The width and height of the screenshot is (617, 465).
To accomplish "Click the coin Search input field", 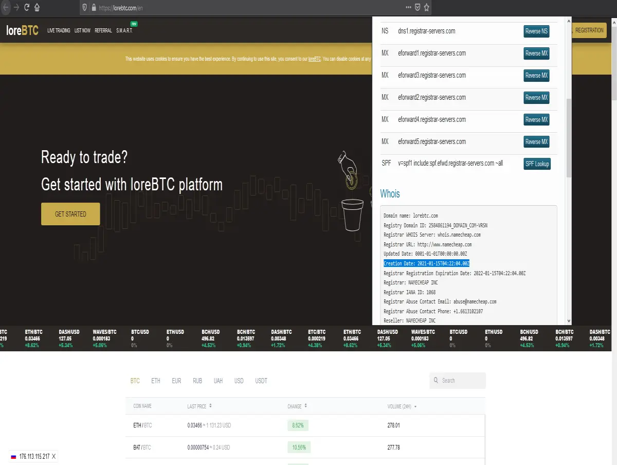I will [458, 381].
